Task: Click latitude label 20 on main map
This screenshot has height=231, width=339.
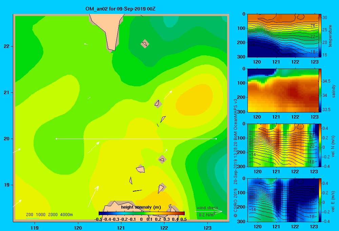Action: click(x=7, y=139)
